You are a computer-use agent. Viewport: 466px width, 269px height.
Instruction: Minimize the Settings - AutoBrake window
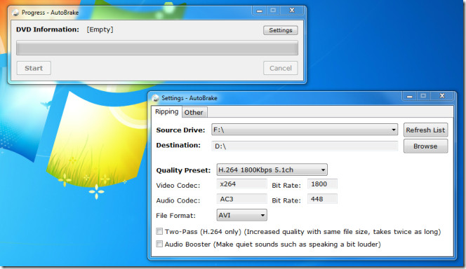(x=410, y=96)
